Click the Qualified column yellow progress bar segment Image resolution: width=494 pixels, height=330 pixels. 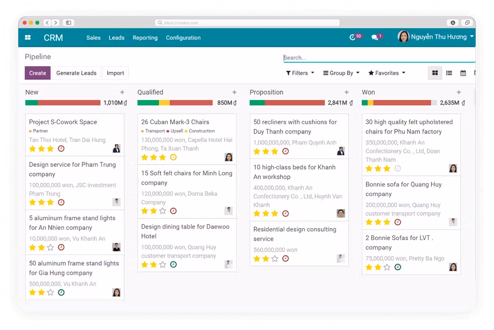tap(164, 103)
